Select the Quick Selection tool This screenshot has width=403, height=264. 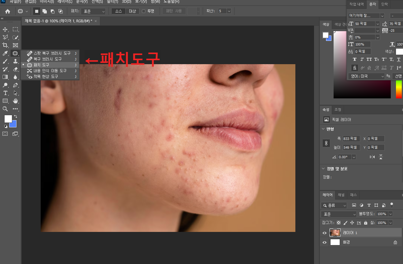click(15, 37)
